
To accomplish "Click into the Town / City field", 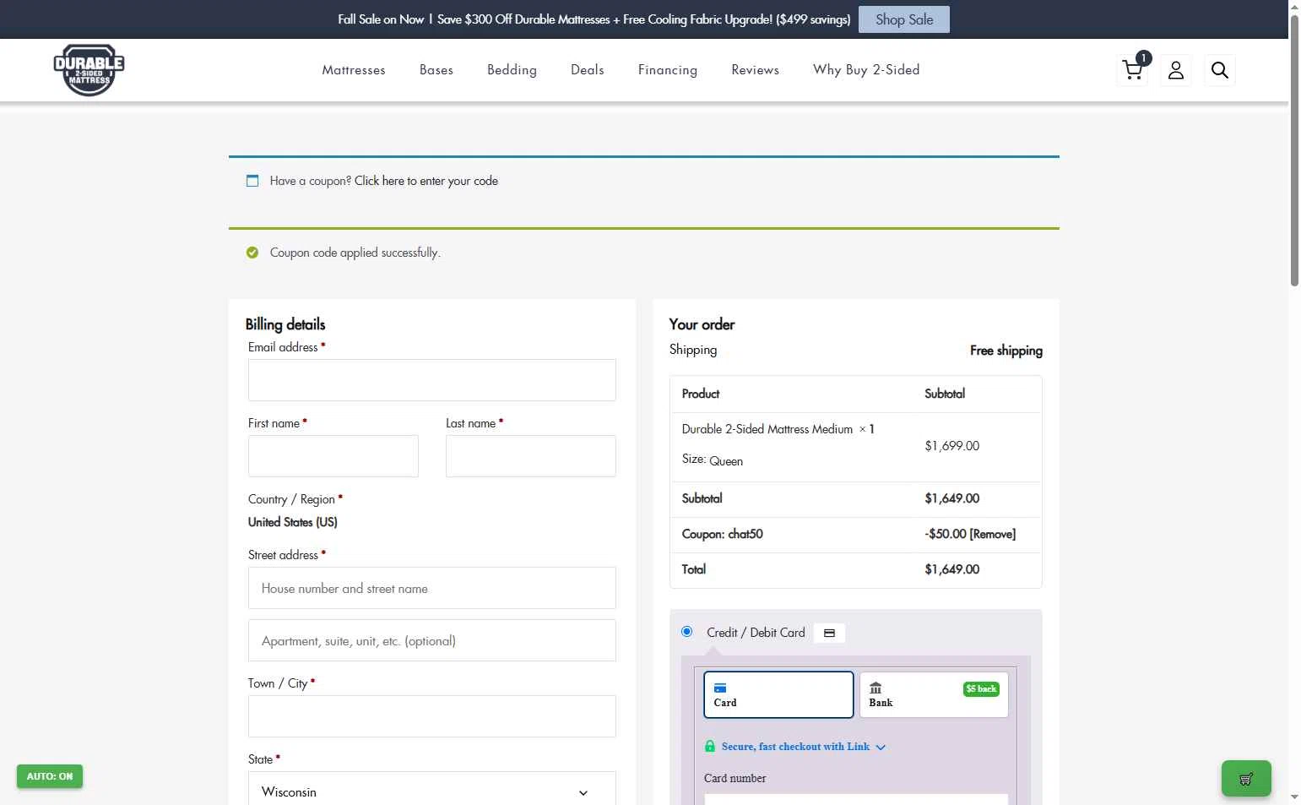I will click(x=432, y=716).
